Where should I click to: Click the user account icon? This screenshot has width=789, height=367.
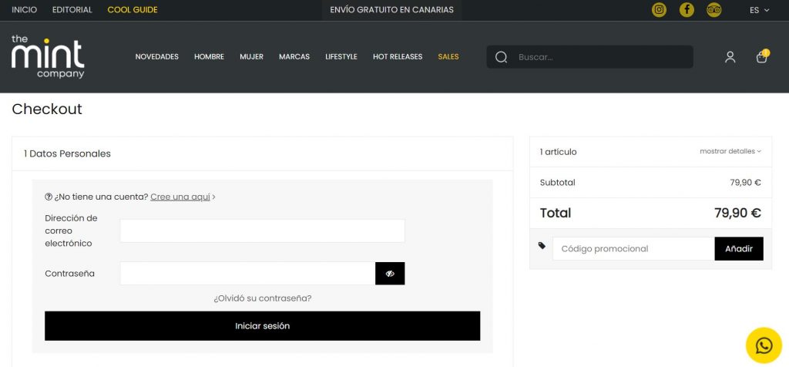point(730,57)
